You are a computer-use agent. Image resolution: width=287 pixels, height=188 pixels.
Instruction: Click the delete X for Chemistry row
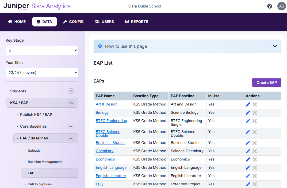pyautogui.click(x=255, y=151)
